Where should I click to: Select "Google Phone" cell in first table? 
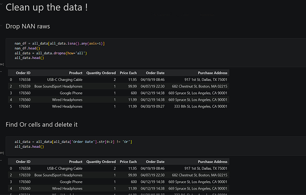point(71,93)
